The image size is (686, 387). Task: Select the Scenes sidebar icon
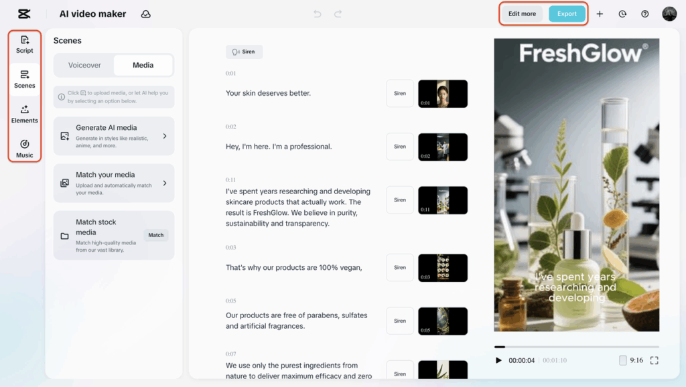(25, 80)
